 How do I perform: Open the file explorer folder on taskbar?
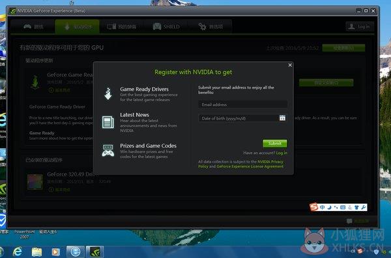pyautogui.click(x=36, y=252)
